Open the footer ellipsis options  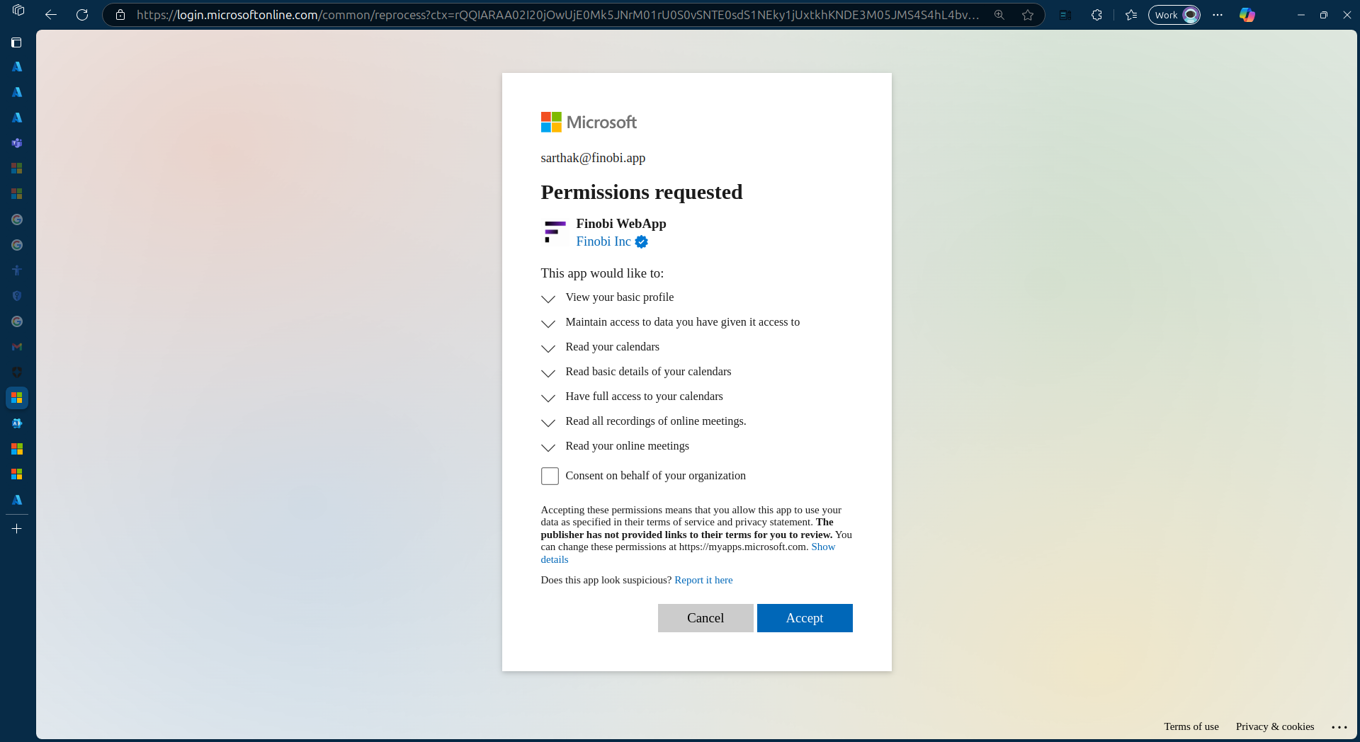pos(1339,727)
